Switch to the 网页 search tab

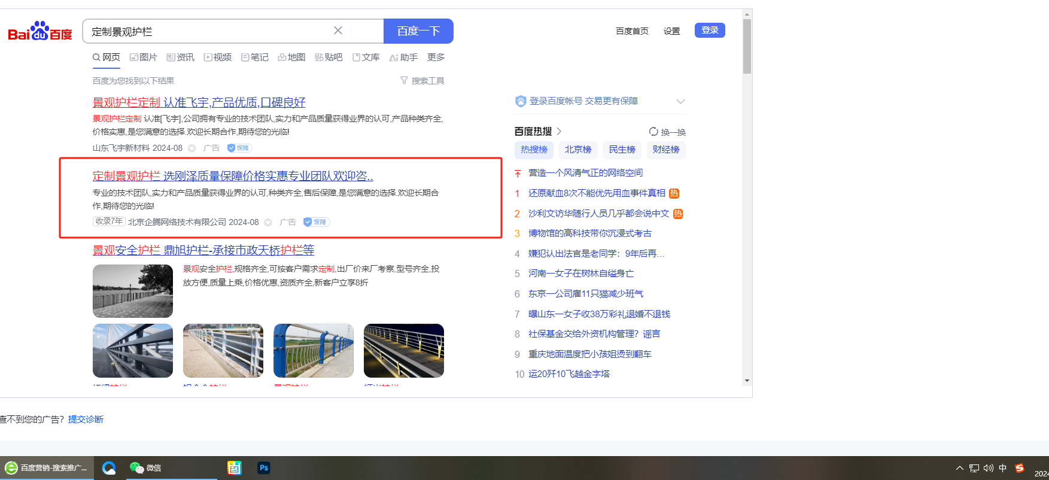[107, 57]
